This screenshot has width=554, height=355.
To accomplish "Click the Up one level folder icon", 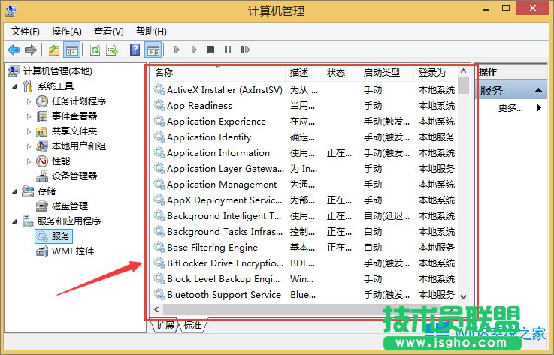I will point(53,50).
